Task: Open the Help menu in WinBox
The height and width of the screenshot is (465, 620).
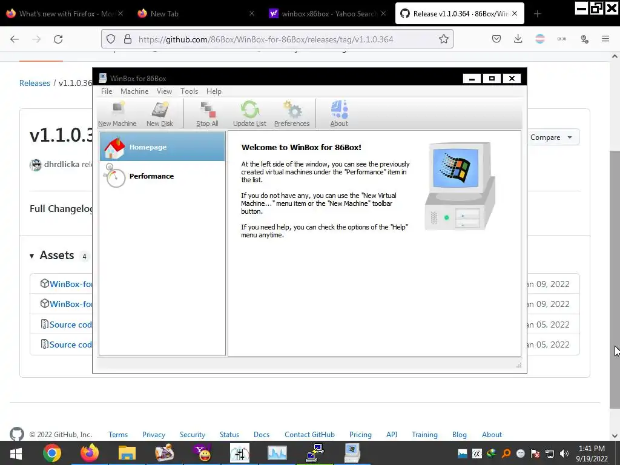Action: pos(214,91)
